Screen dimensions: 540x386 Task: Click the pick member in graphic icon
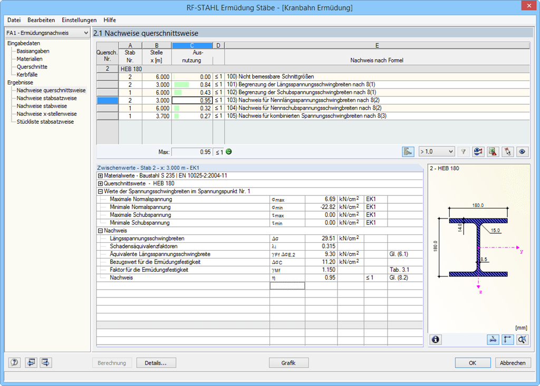coord(508,152)
